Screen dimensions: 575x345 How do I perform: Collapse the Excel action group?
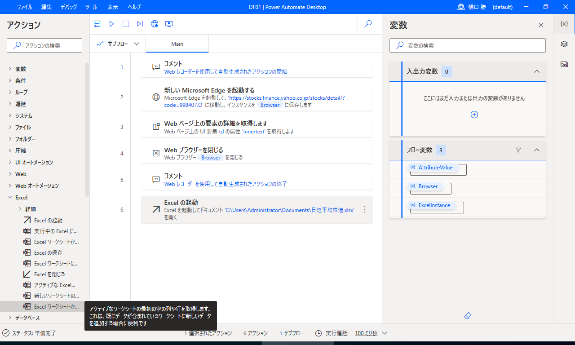(10, 197)
